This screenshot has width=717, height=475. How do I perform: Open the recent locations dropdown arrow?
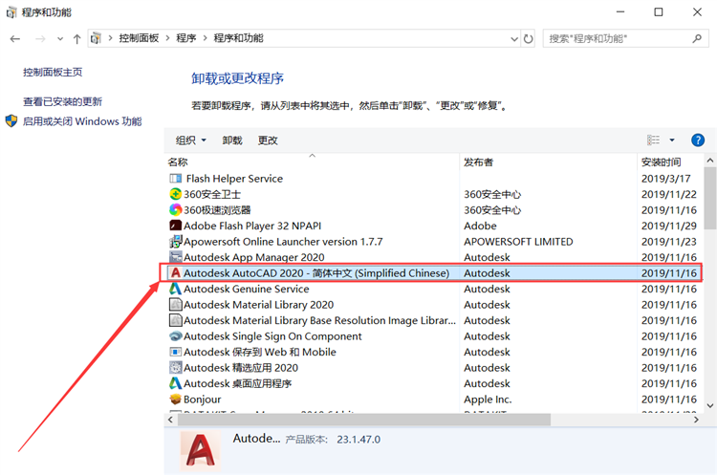[x=60, y=39]
